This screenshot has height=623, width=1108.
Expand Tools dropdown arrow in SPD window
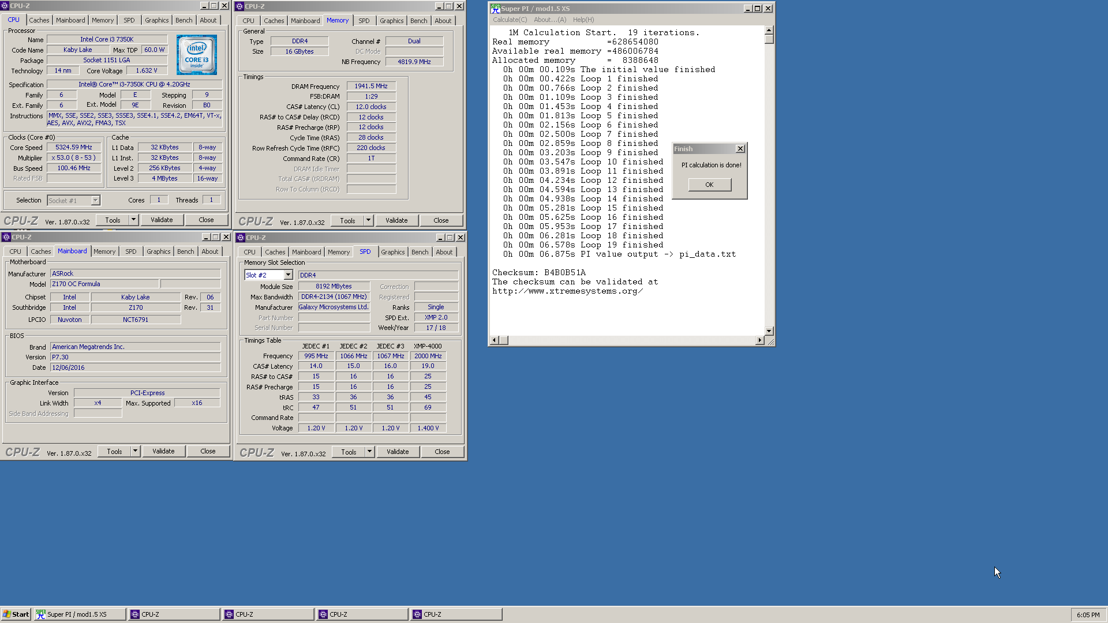coord(370,452)
